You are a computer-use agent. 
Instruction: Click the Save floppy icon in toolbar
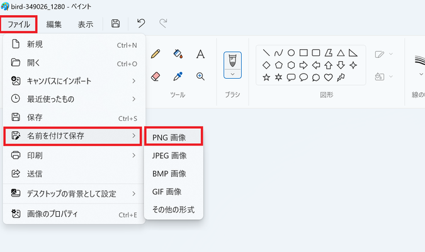coord(115,23)
